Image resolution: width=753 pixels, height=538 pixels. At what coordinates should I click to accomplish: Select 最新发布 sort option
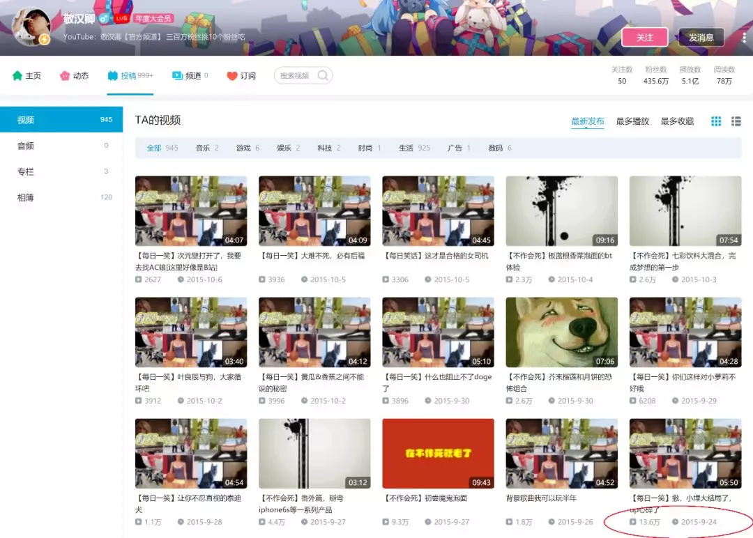[588, 121]
